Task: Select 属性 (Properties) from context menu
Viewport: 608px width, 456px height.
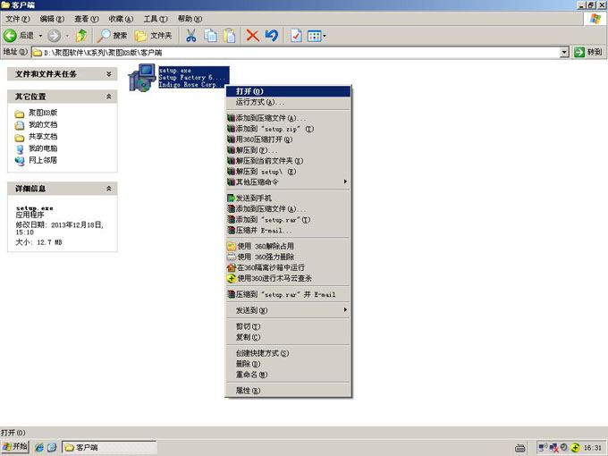Action: click(x=248, y=391)
